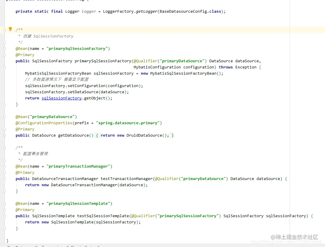Toggle fold marker beside @Bean primarySqlSessionTemplate annotation
Viewport: 325px width, 247px height.
4,204
